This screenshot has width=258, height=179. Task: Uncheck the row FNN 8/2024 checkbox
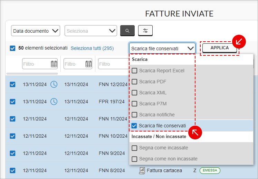point(12,170)
